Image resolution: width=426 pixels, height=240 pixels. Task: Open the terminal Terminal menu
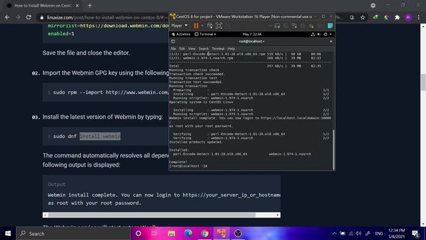(218, 49)
